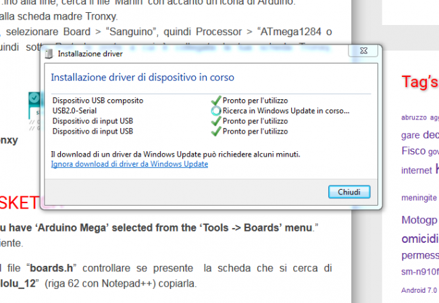Select the Dispositivo USB composito entry
This screenshot has height=303, width=439.
[97, 101]
